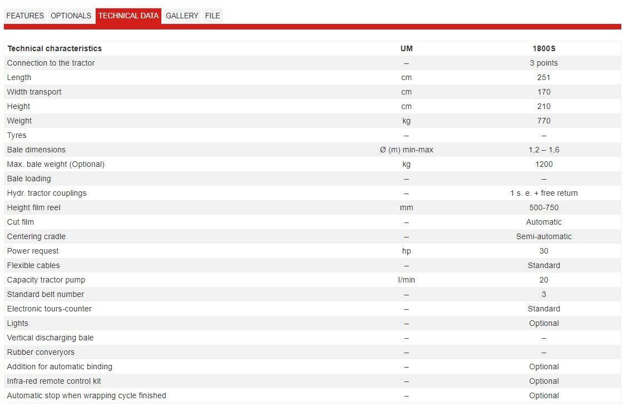Switch to the OPTIONALS tab
This screenshot has width=628, height=411.
(x=71, y=16)
